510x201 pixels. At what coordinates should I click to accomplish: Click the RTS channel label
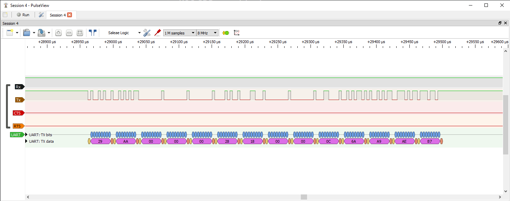click(x=18, y=126)
